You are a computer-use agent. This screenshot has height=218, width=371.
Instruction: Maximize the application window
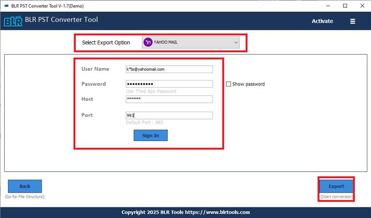click(x=345, y=6)
